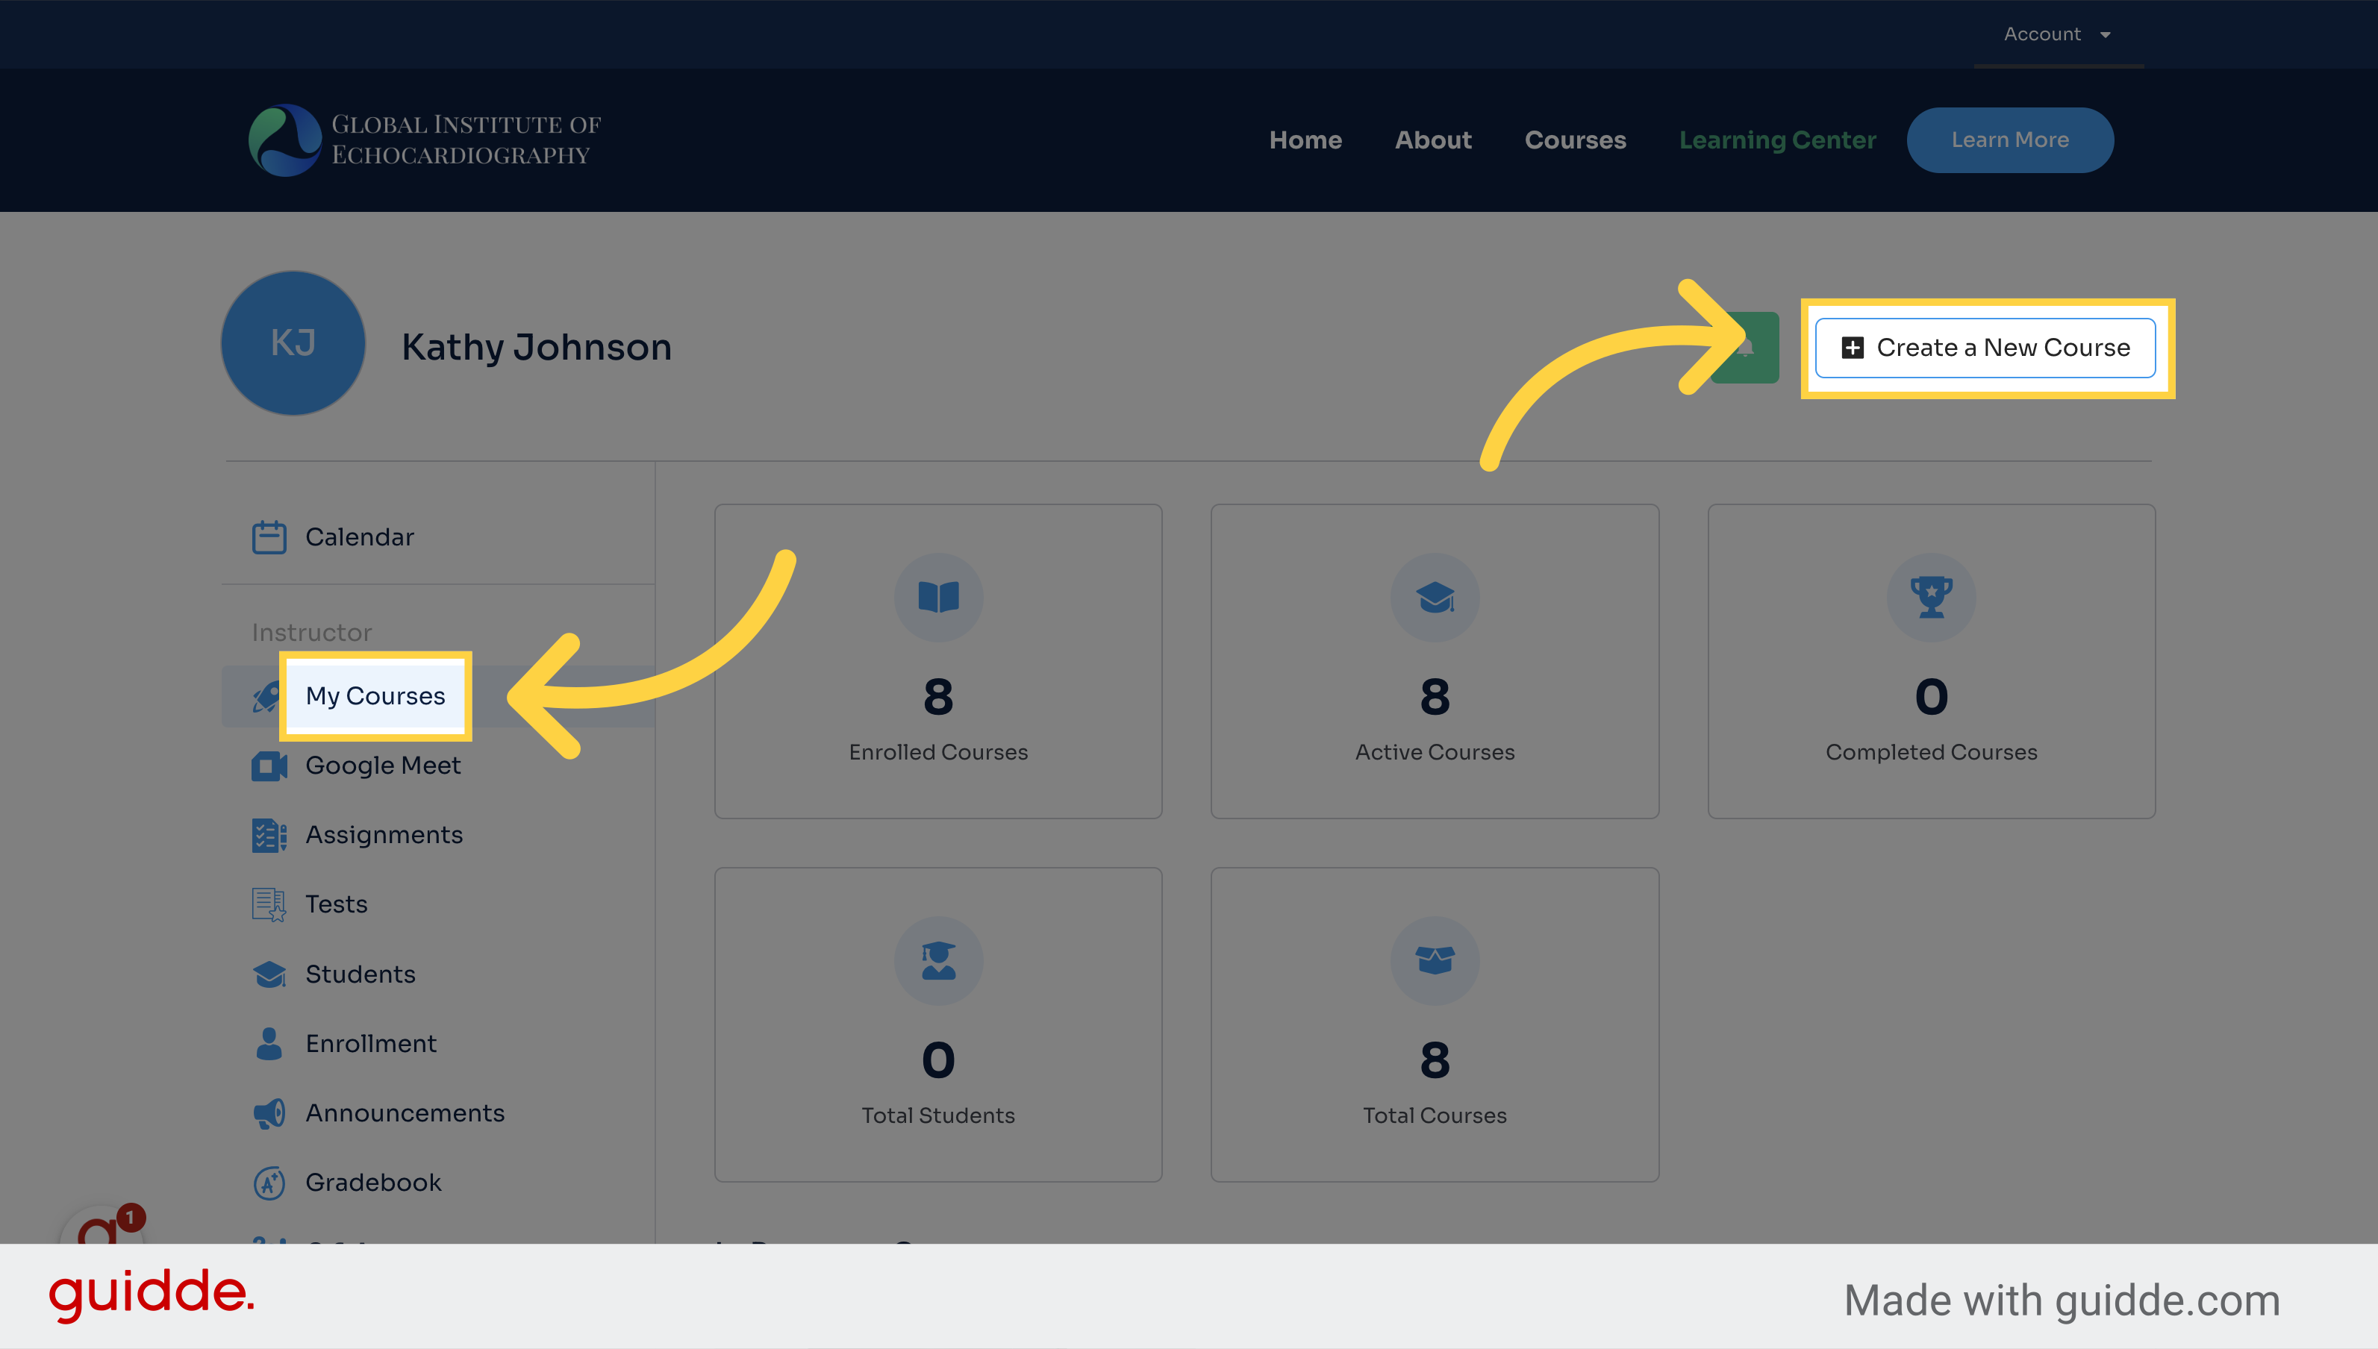The height and width of the screenshot is (1349, 2378).
Task: Select the Tests icon in sidebar
Action: coord(266,903)
